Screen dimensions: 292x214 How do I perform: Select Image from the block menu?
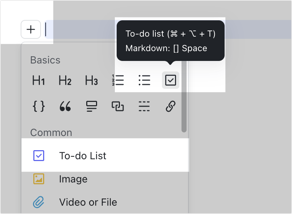click(x=74, y=179)
